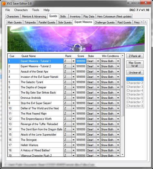The image size is (153, 169).
Task: Open the Characters menu
Action: pos(21,10)
